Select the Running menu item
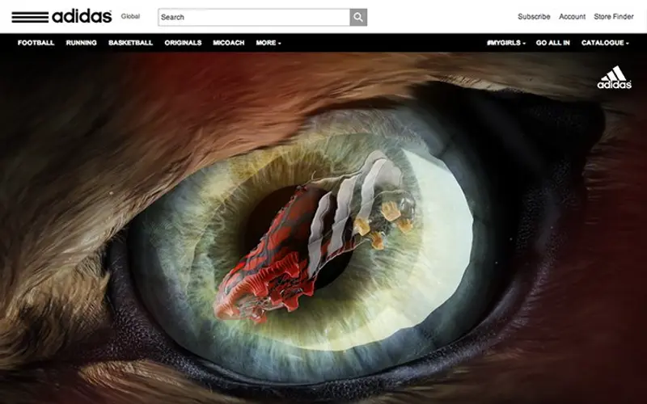The height and width of the screenshot is (404, 647). (82, 43)
